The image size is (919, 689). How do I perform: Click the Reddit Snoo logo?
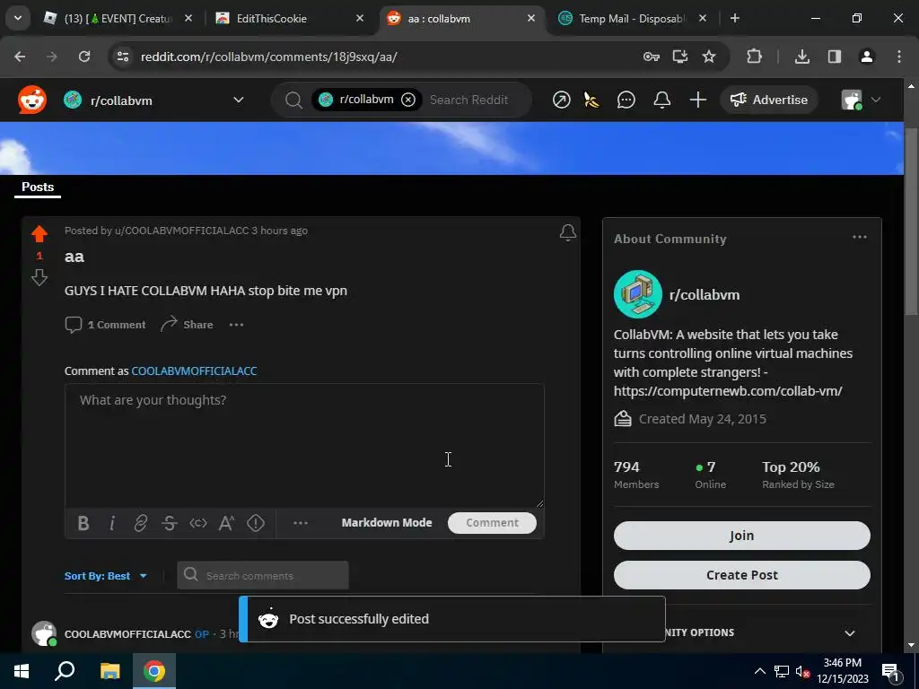[x=31, y=100]
